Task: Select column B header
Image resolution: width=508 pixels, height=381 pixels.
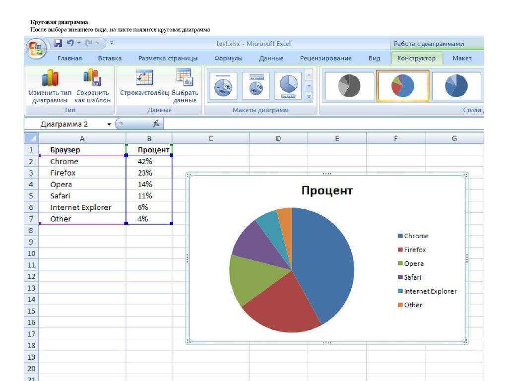Action: pyautogui.click(x=149, y=138)
